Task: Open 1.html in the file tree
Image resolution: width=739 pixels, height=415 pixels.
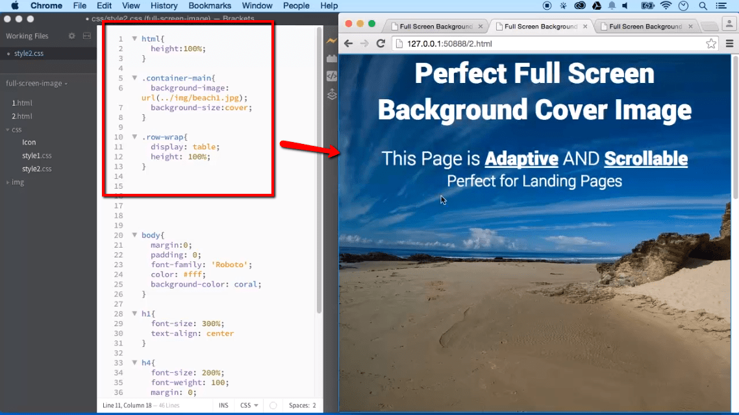Action: click(21, 102)
